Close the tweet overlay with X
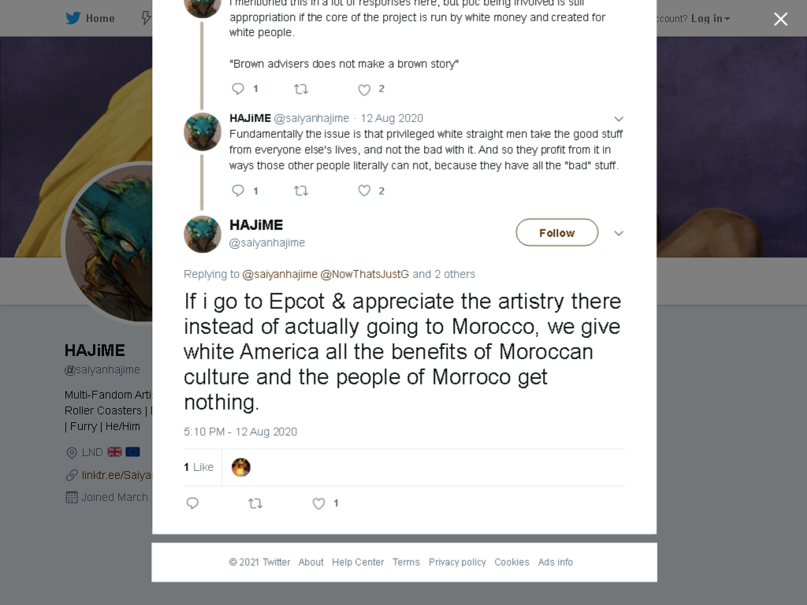Viewport: 807px width, 605px height. click(x=781, y=19)
